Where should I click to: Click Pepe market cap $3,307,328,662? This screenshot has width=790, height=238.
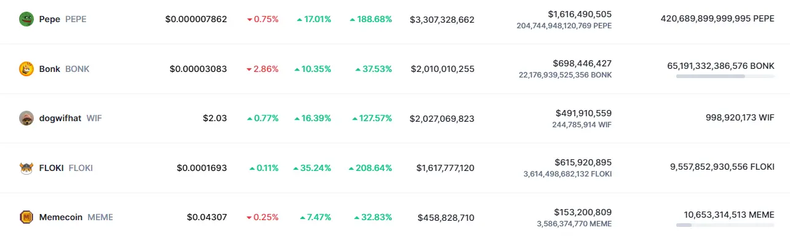point(442,20)
